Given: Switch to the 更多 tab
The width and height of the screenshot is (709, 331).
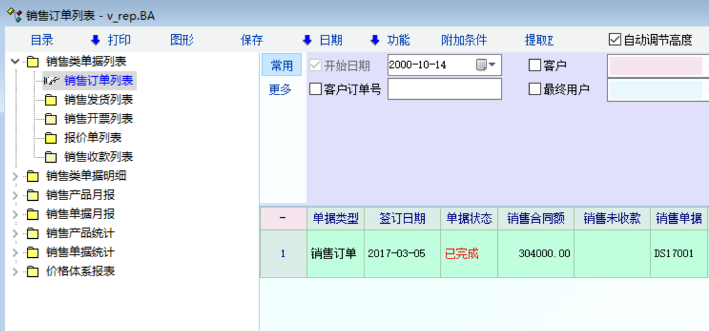Looking at the screenshot, I should pyautogui.click(x=280, y=90).
